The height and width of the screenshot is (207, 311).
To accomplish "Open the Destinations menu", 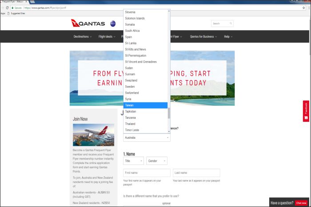I will (x=83, y=36).
